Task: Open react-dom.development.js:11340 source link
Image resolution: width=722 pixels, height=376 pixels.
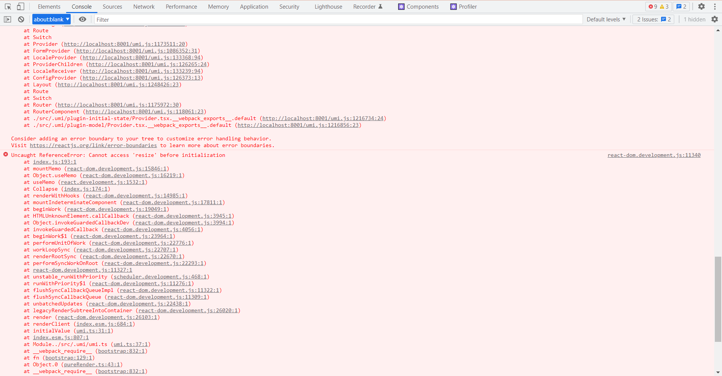Action: point(654,155)
